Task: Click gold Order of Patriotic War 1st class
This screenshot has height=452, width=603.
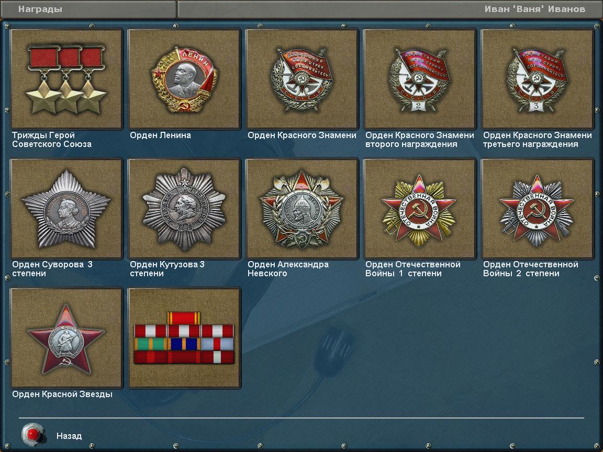Action: [x=420, y=209]
